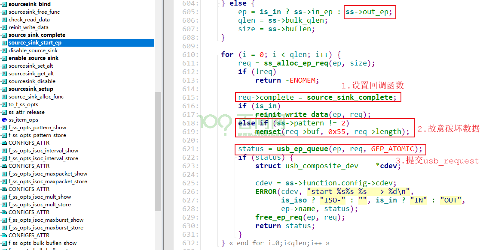Click usb_ep_queue call on line 621
The image size is (483, 250).
click(302, 149)
